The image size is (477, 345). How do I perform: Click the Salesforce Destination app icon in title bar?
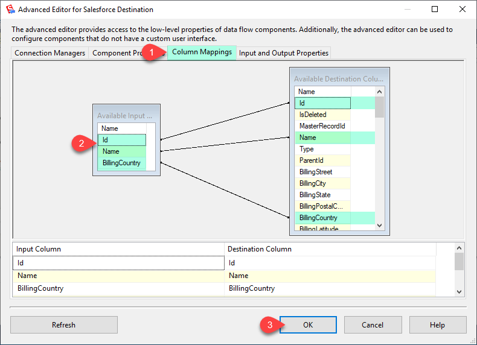pos(11,9)
